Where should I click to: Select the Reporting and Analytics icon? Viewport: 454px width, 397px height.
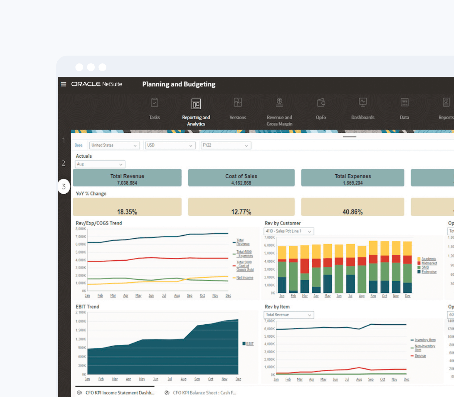196,104
